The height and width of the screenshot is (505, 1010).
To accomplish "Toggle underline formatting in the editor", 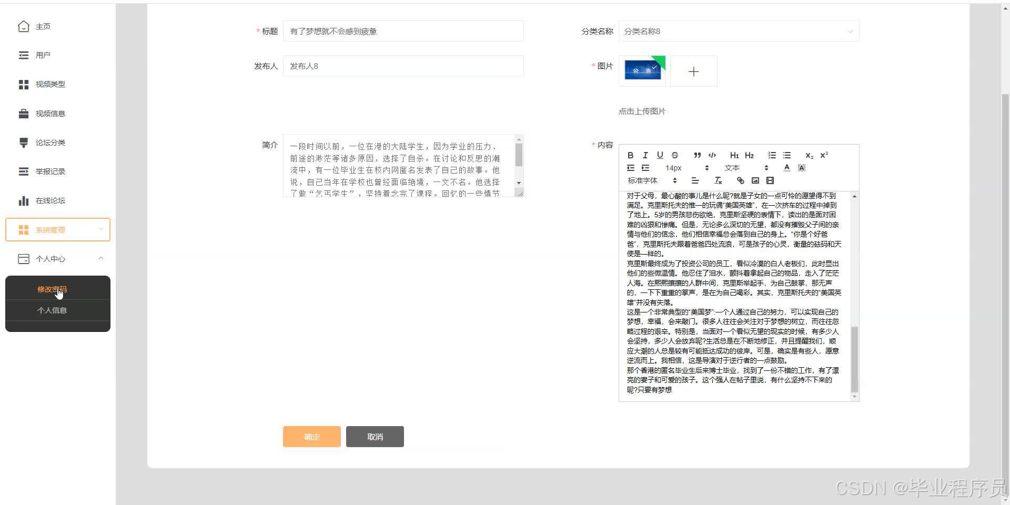I will click(660, 155).
